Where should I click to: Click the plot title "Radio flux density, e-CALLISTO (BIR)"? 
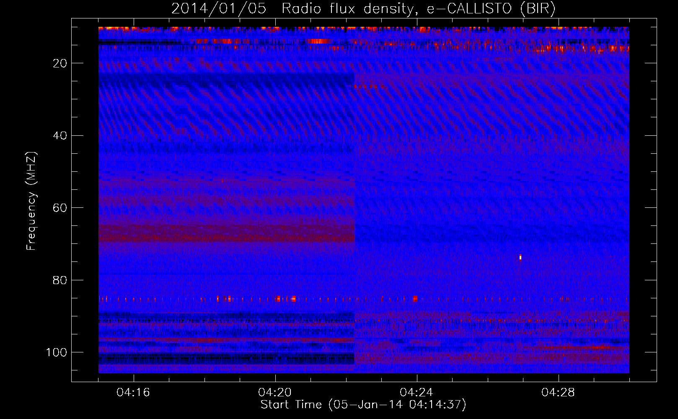point(418,8)
